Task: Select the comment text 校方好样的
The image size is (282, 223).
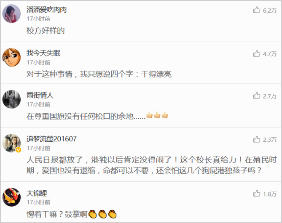Action: 46,31
